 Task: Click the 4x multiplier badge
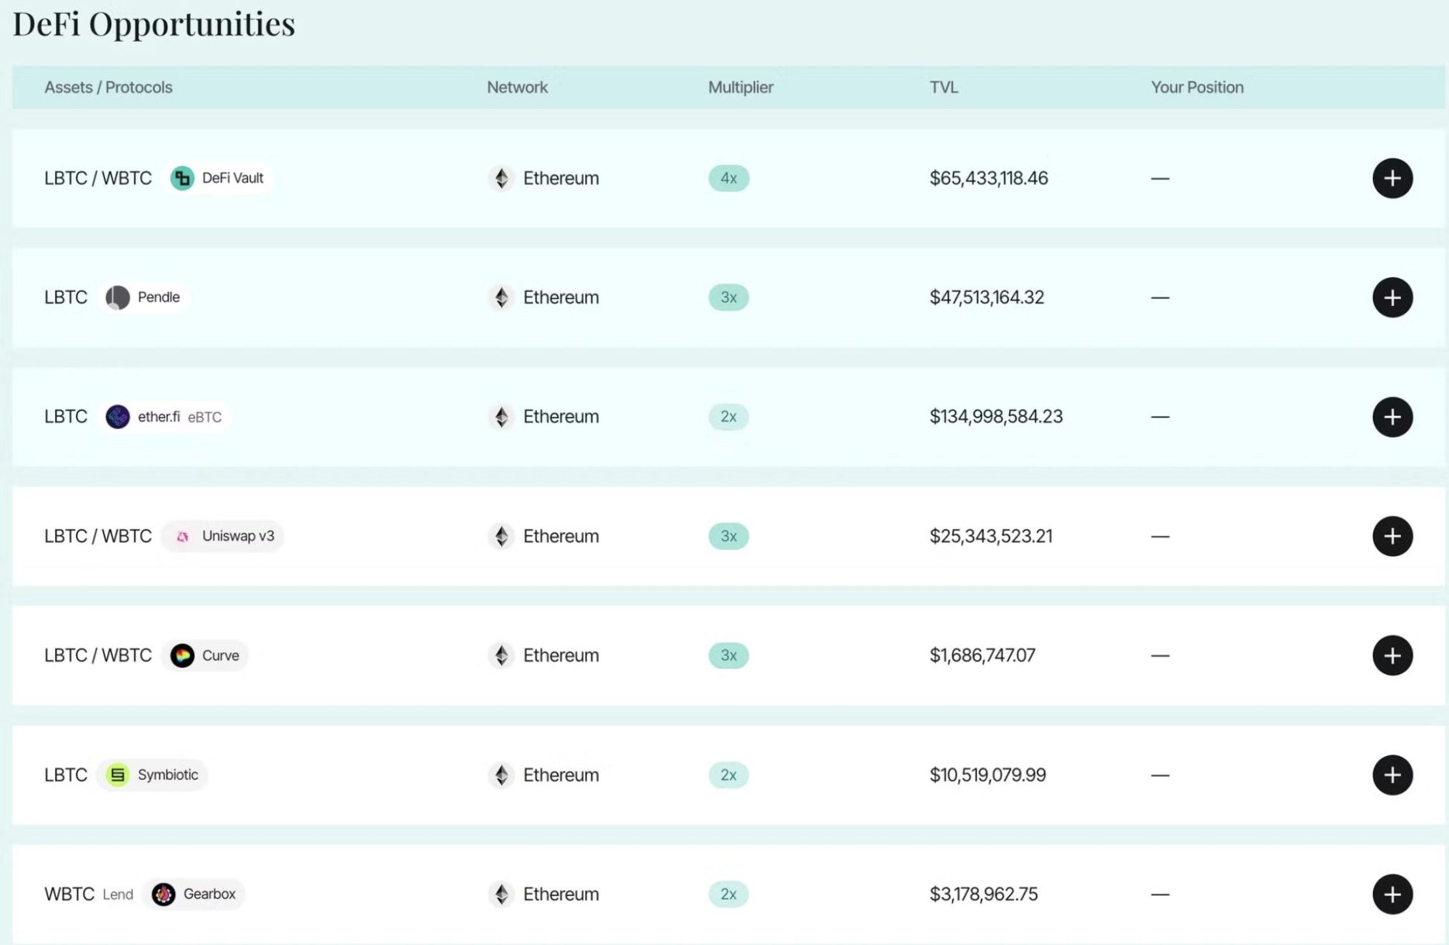[728, 178]
